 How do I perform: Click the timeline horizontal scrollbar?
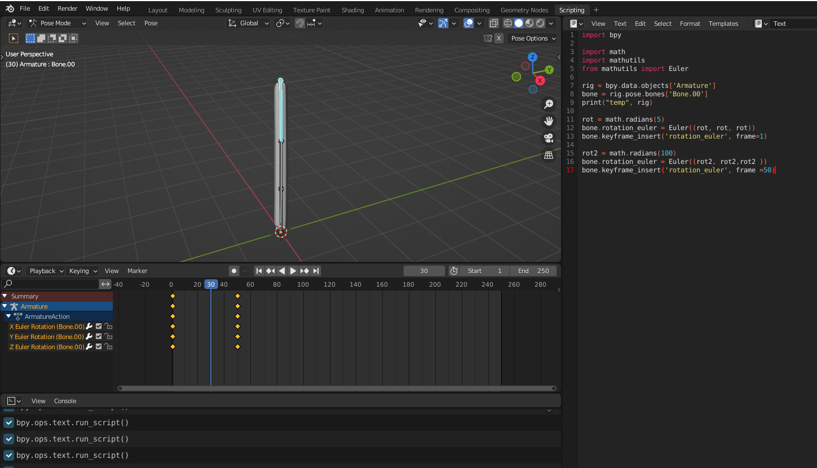(337, 388)
